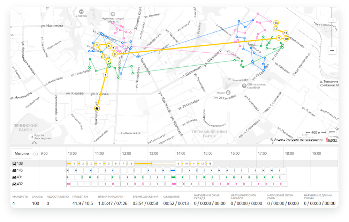This screenshot has height=222, width=349.
Task: Click timeline stop 12 of route 138
Action: [202, 164]
